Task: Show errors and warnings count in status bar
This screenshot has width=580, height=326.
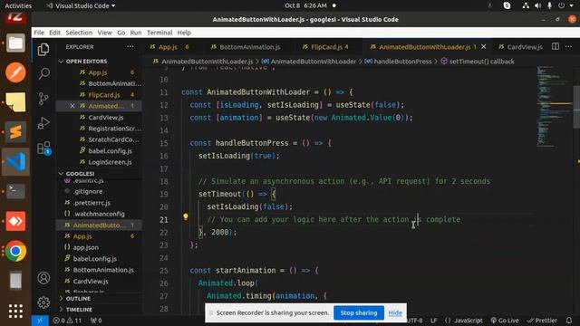Action: pos(67,321)
